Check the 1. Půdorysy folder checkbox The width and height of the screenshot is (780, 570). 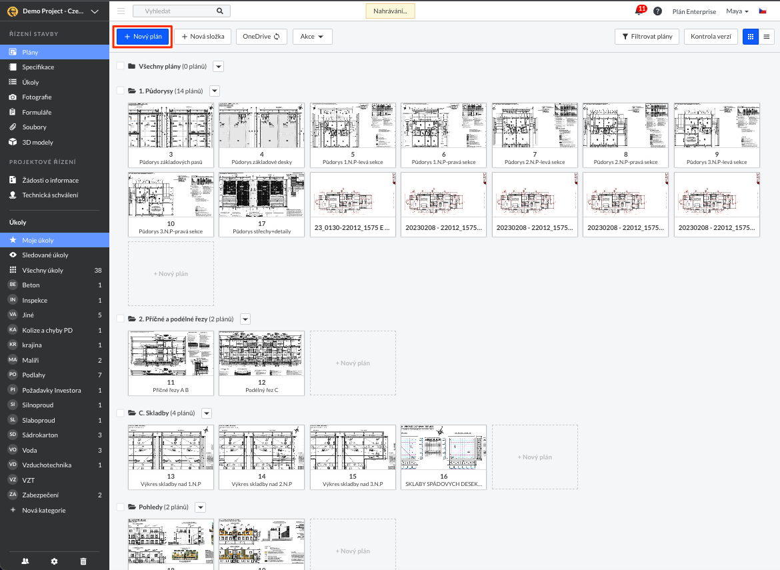(121, 91)
